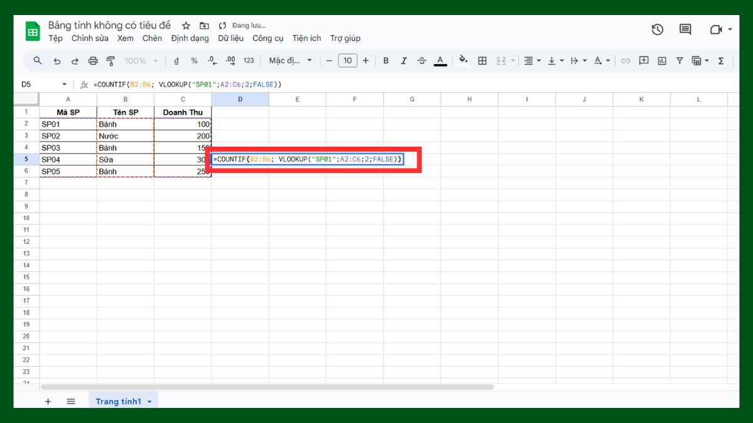Open the text rotation dropdown

point(602,61)
